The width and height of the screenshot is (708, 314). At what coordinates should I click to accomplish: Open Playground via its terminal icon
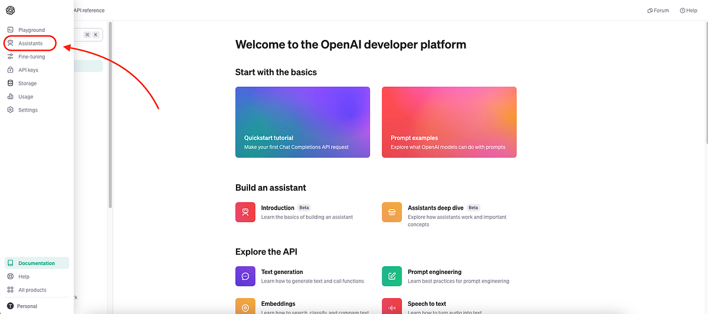(x=11, y=30)
